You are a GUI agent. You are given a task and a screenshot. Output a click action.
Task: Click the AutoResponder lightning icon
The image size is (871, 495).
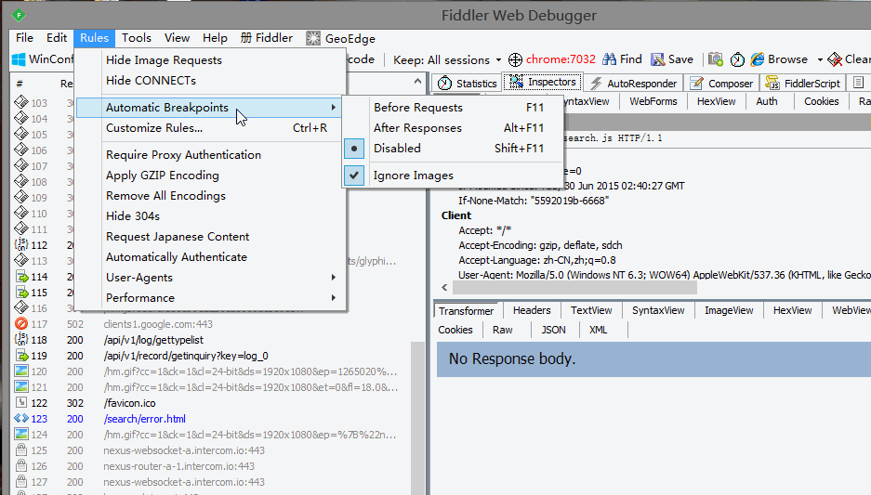pos(596,84)
